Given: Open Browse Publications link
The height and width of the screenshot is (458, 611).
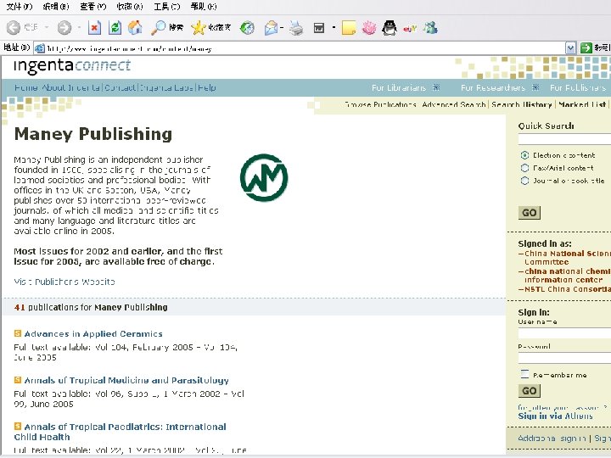Looking at the screenshot, I should click(x=380, y=104).
